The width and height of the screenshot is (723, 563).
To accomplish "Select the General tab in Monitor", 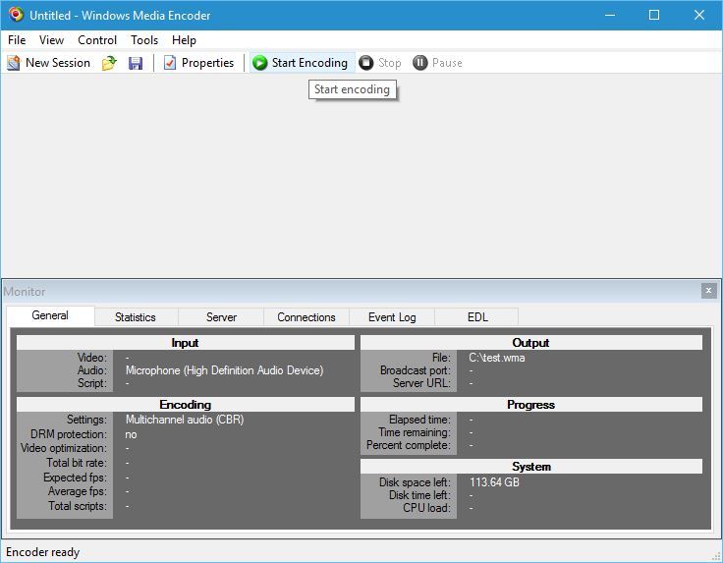I will [50, 315].
